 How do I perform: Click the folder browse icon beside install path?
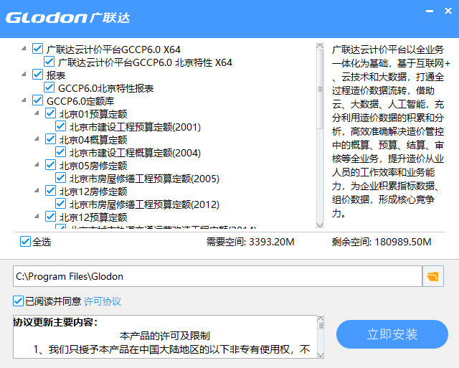point(432,276)
